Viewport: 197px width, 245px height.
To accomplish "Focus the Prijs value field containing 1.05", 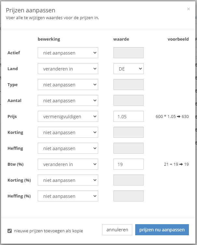I will coord(128,116).
